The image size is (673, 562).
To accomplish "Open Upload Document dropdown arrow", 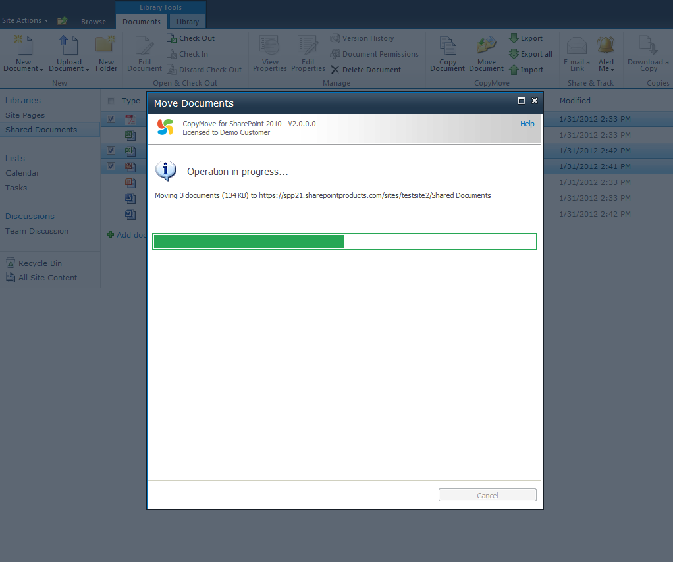I will (x=87, y=70).
